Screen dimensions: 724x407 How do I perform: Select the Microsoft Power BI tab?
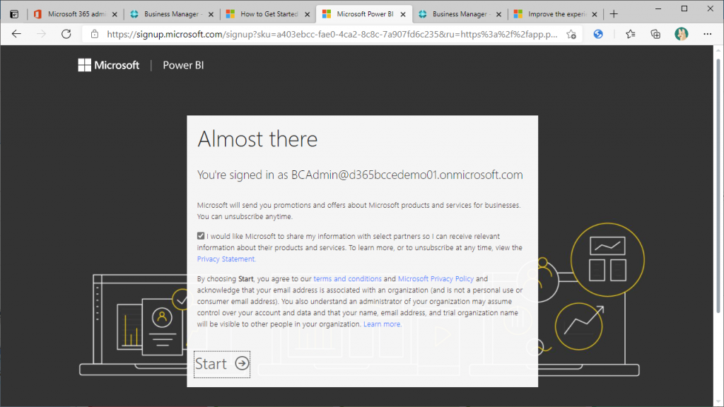364,14
